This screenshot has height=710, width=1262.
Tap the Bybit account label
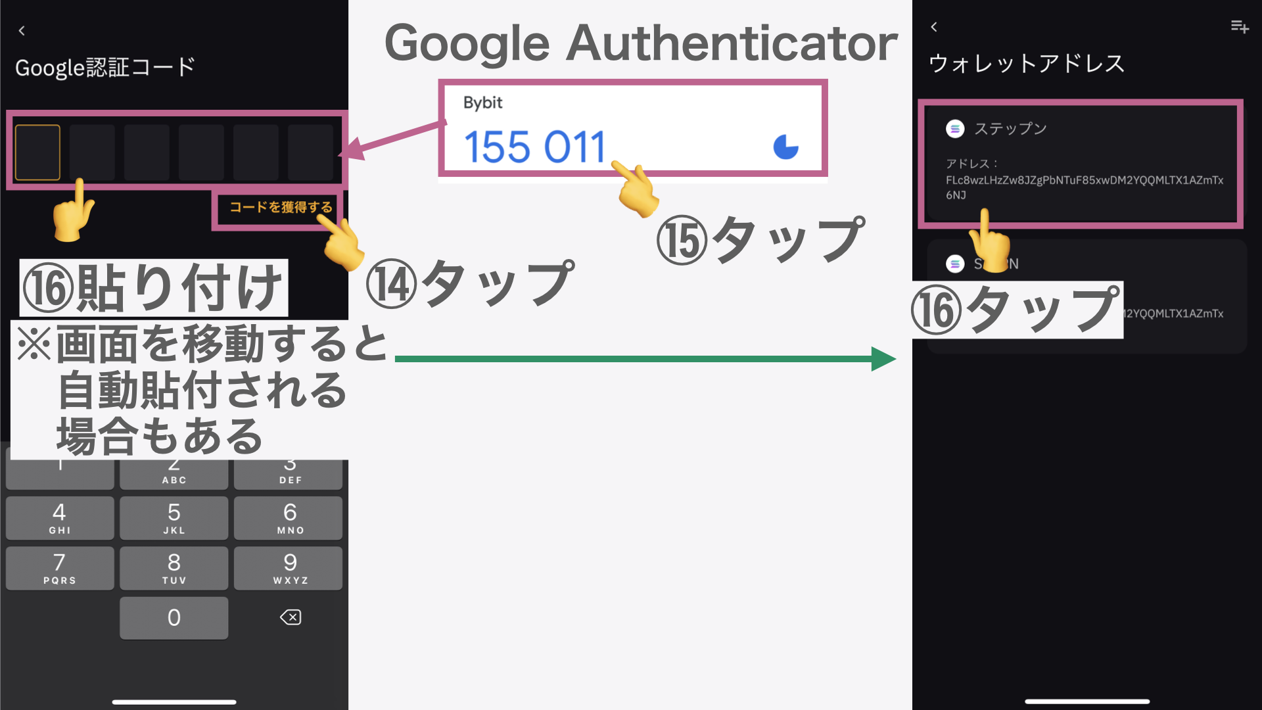482,103
